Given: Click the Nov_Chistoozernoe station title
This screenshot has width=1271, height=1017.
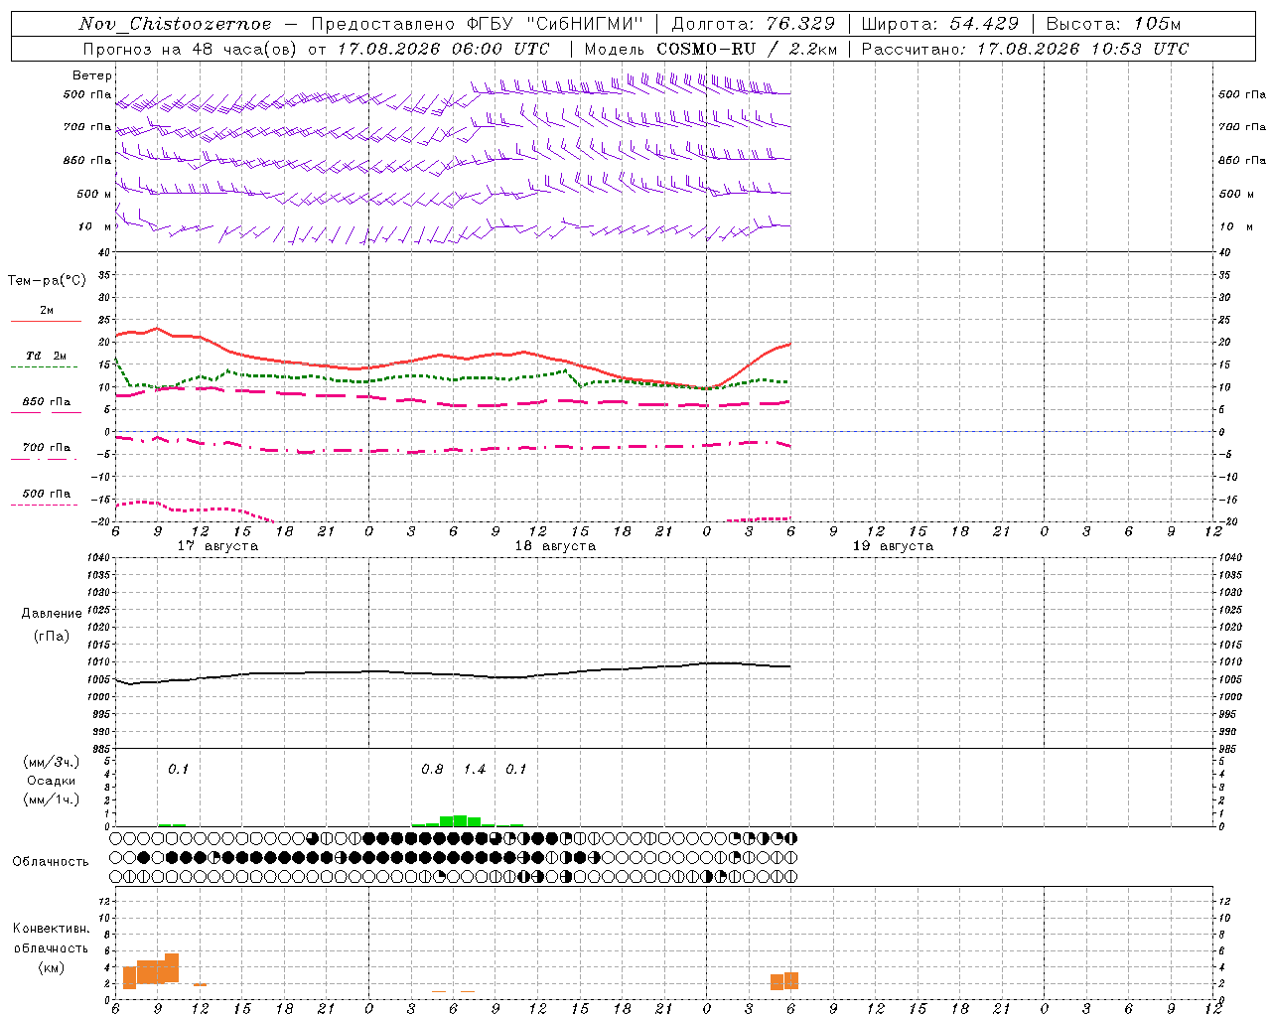Looking at the screenshot, I should click(175, 24).
